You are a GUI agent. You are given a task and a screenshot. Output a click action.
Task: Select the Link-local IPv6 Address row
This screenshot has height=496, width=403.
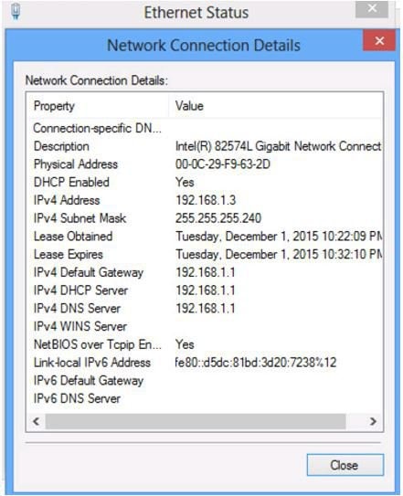(205, 363)
